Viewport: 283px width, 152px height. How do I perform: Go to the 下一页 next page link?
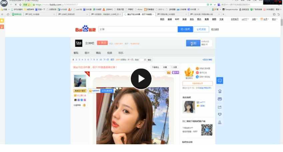point(106,60)
